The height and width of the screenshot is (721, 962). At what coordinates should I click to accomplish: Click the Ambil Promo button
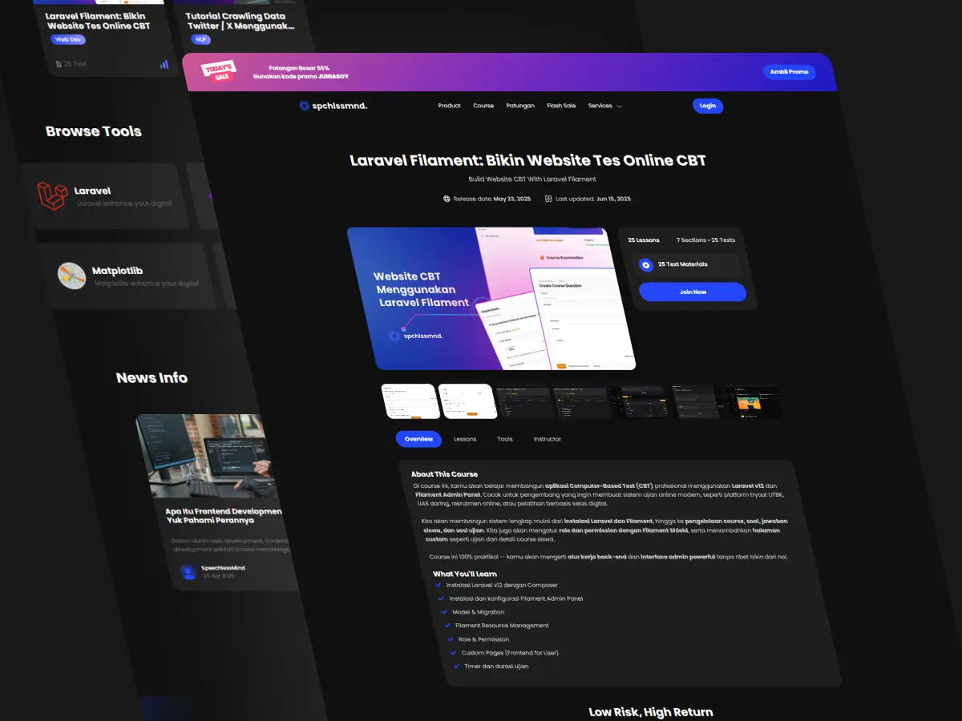coord(789,72)
